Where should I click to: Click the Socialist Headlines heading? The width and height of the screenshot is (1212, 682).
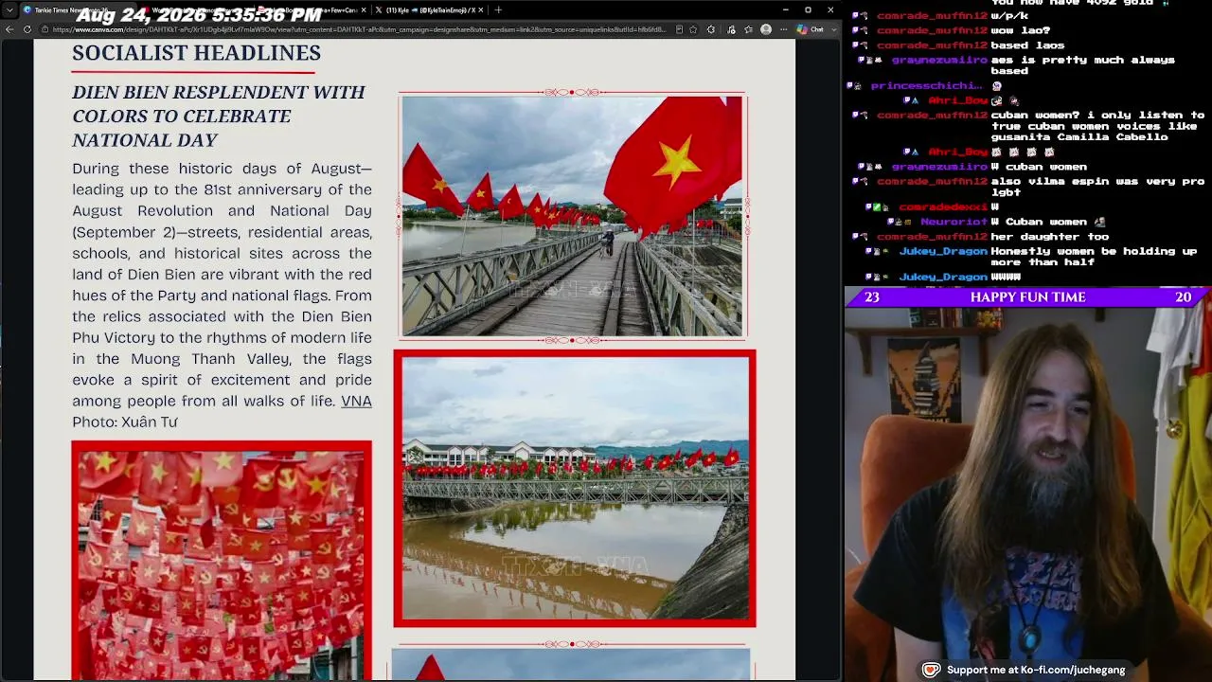[x=196, y=53]
